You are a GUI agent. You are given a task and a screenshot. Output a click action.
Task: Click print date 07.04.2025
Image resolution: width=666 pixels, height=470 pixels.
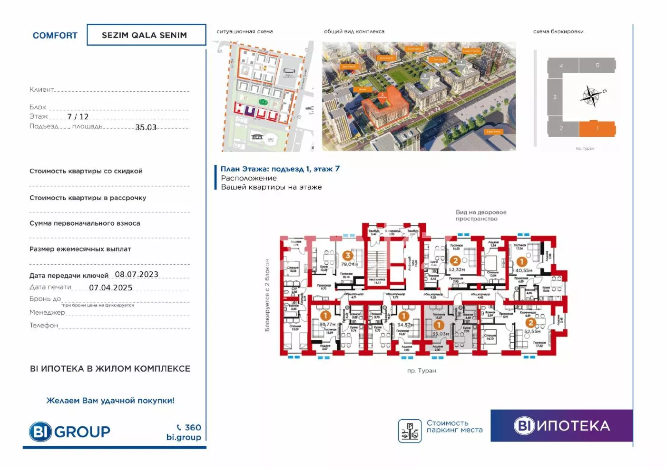111,288
